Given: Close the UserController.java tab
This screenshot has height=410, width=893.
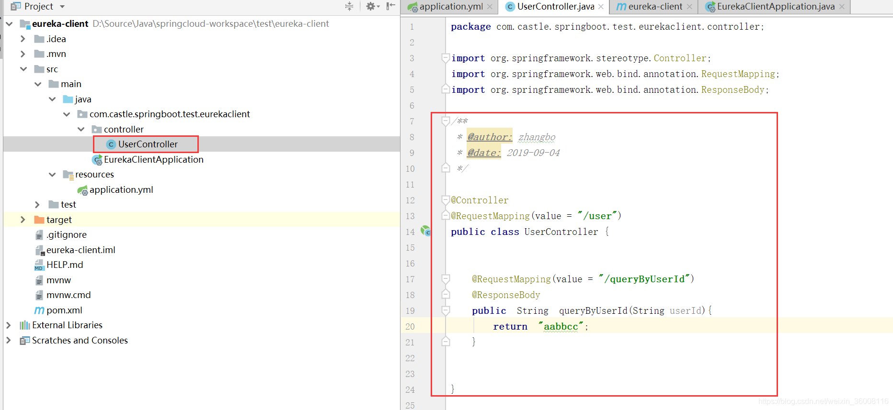Looking at the screenshot, I should (601, 7).
